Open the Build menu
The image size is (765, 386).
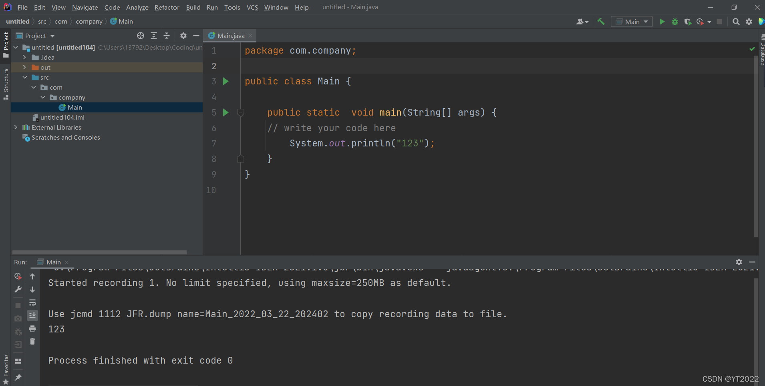point(193,7)
